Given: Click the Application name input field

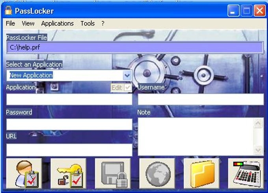Looking at the screenshot, I should pos(69,99).
